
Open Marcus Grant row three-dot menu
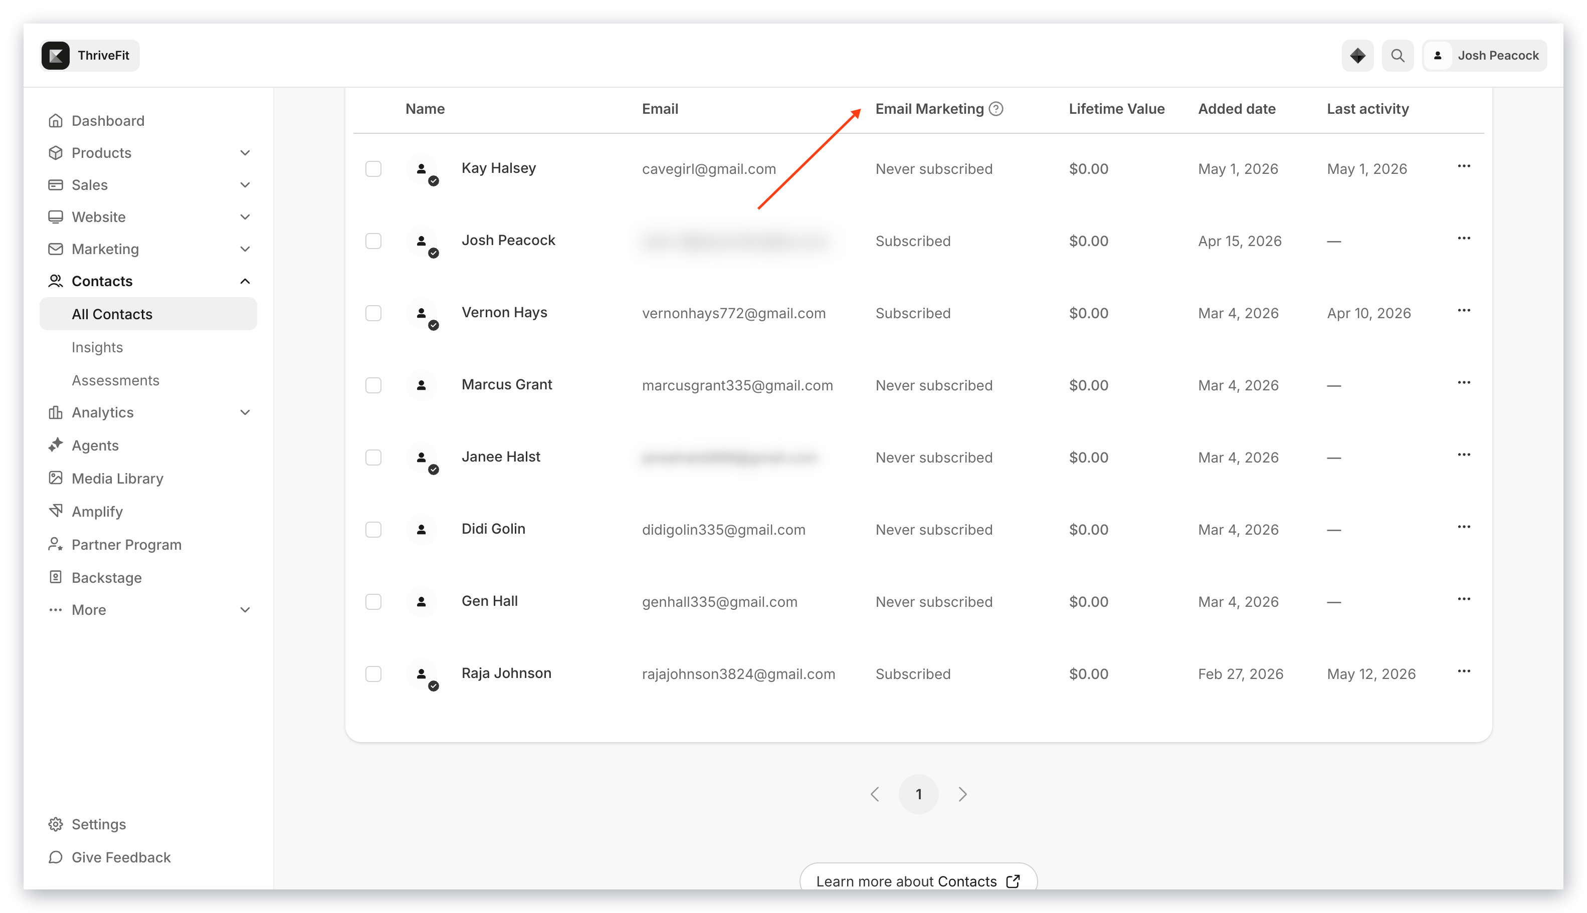1463,382
